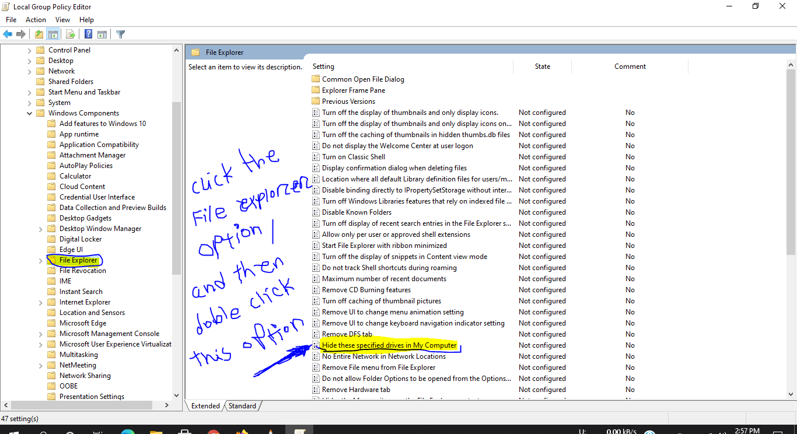The width and height of the screenshot is (797, 434).
Task: Select the Microsoft Edge tree item
Action: [83, 323]
